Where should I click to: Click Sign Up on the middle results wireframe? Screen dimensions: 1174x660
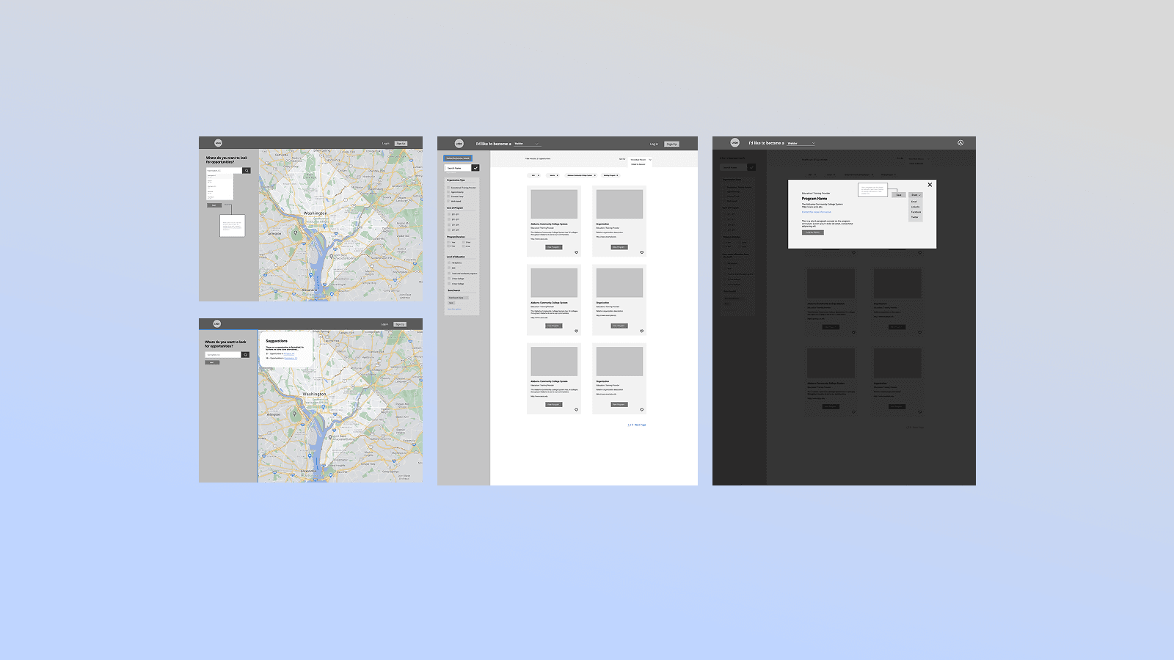(671, 144)
